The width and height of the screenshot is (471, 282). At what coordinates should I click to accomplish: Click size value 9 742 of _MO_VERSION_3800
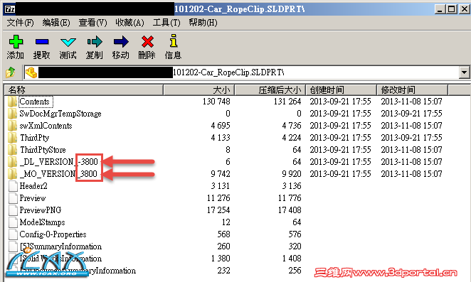point(221,174)
